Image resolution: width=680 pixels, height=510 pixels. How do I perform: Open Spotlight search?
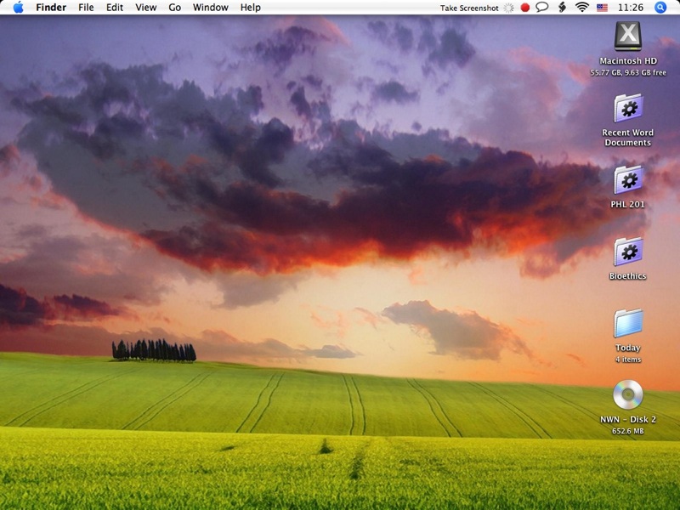click(x=660, y=8)
